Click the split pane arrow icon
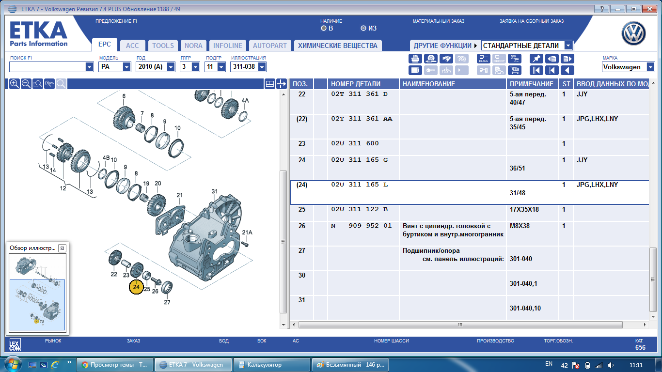This screenshot has width=662, height=372. click(282, 84)
